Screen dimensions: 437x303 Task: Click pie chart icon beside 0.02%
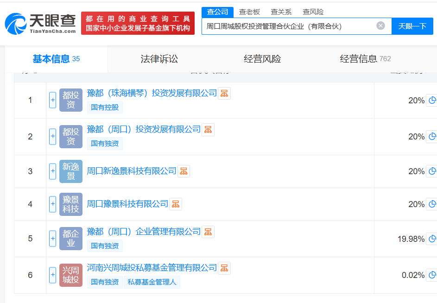click(432, 275)
